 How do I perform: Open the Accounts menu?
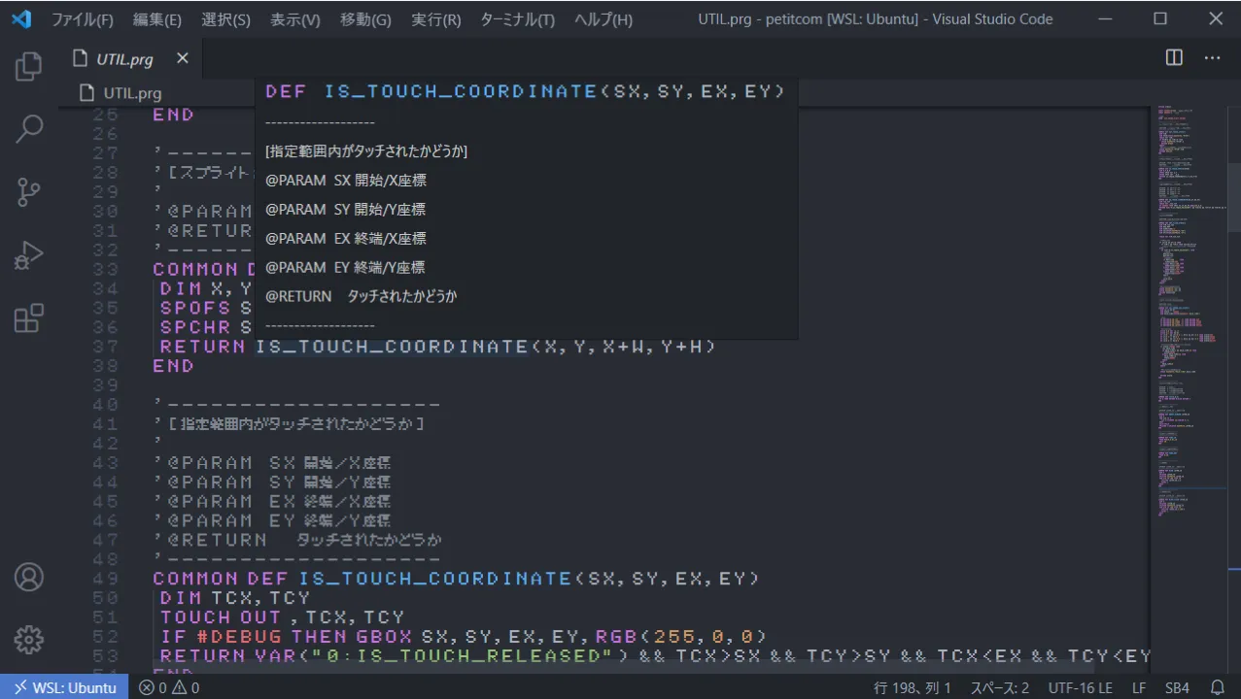coord(29,577)
